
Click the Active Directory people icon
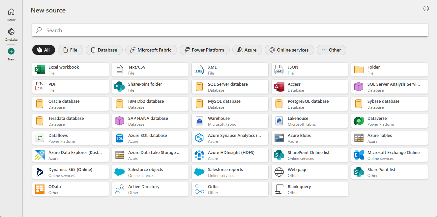point(119,189)
